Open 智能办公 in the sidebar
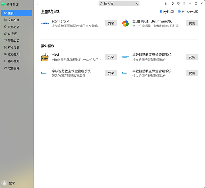This screenshot has width=205, height=188. pos(17,41)
